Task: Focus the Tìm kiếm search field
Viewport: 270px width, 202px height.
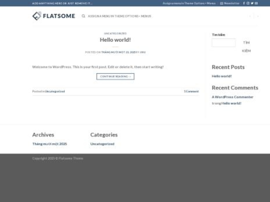Action: click(x=223, y=43)
